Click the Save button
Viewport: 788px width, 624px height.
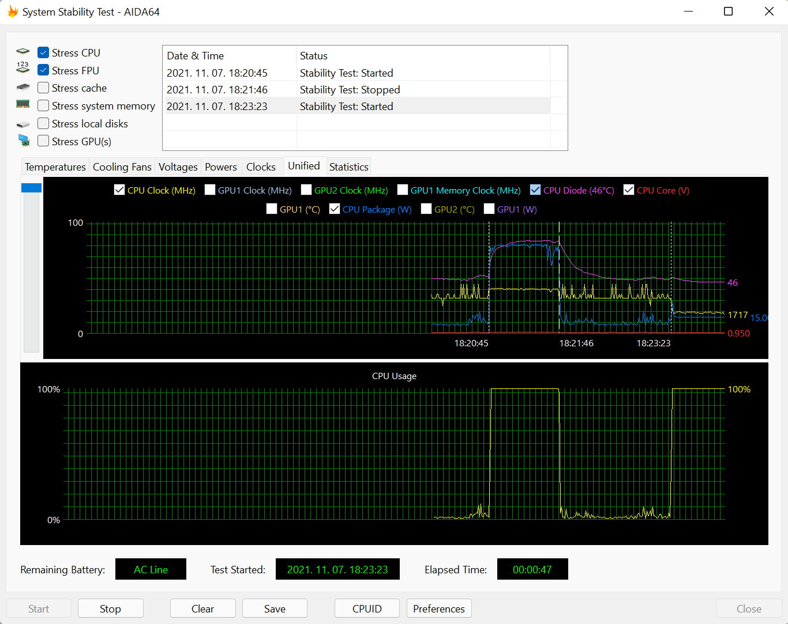(x=275, y=608)
